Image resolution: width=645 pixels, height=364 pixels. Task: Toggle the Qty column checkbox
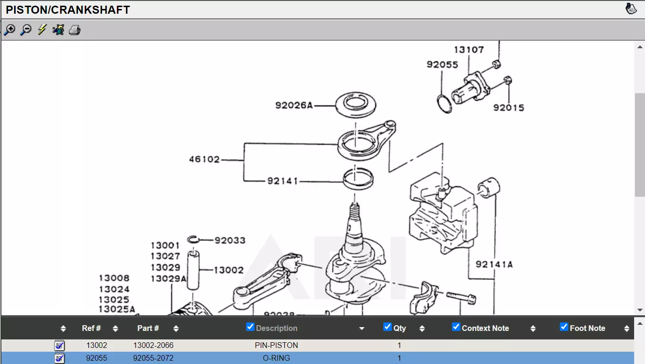pyautogui.click(x=388, y=327)
